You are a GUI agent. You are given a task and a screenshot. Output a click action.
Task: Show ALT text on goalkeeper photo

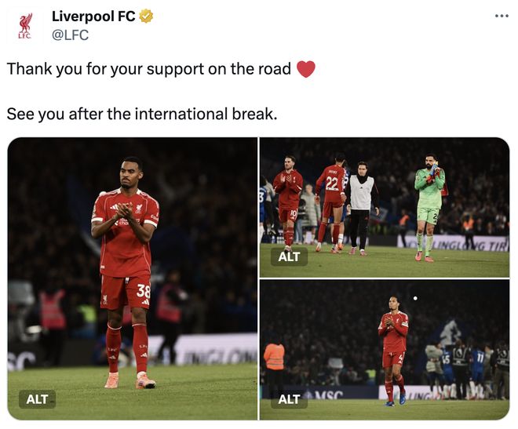pos(289,256)
